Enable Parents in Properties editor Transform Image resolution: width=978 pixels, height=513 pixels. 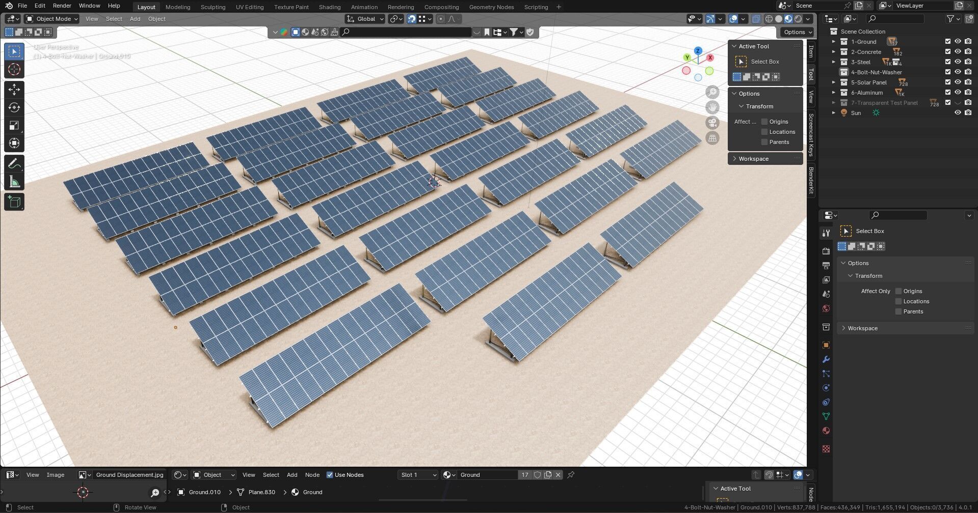pos(898,311)
